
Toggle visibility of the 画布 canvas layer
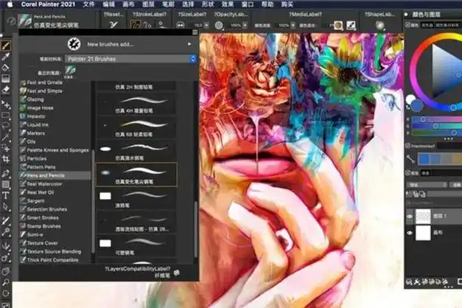[x=410, y=233]
